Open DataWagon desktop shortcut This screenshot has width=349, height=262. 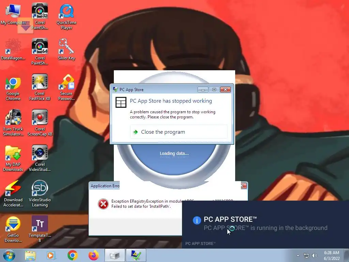click(x=13, y=49)
